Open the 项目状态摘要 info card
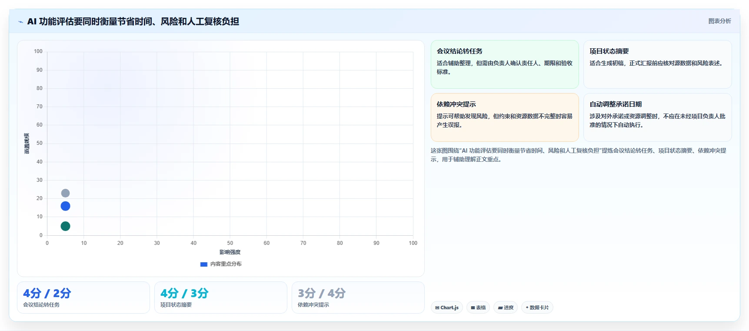Viewport: 749px width, 331px height. (657, 64)
